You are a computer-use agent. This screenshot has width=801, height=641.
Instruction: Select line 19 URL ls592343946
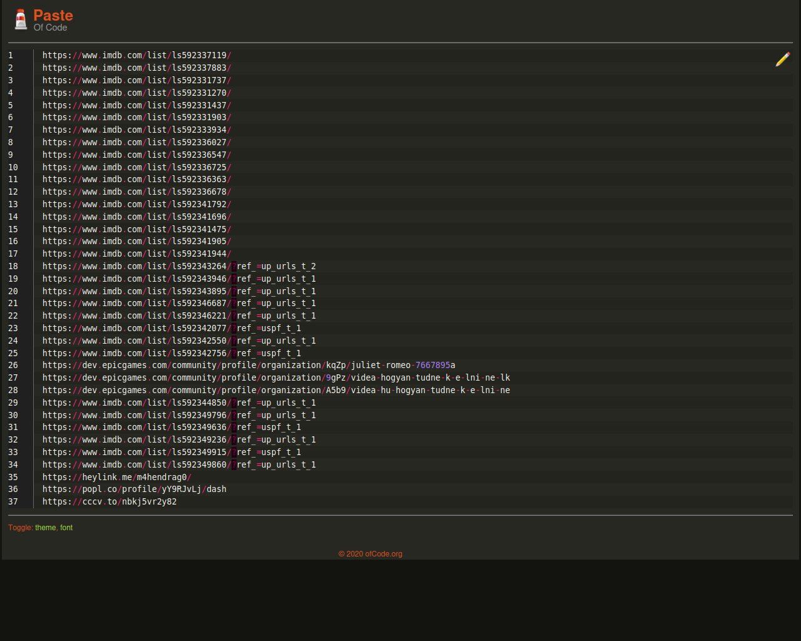point(179,279)
